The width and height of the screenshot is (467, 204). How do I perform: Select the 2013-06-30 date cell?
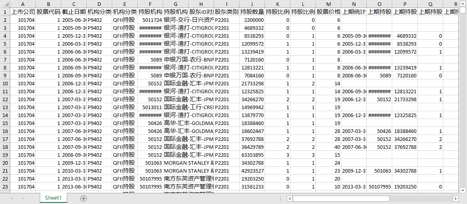click(74, 187)
